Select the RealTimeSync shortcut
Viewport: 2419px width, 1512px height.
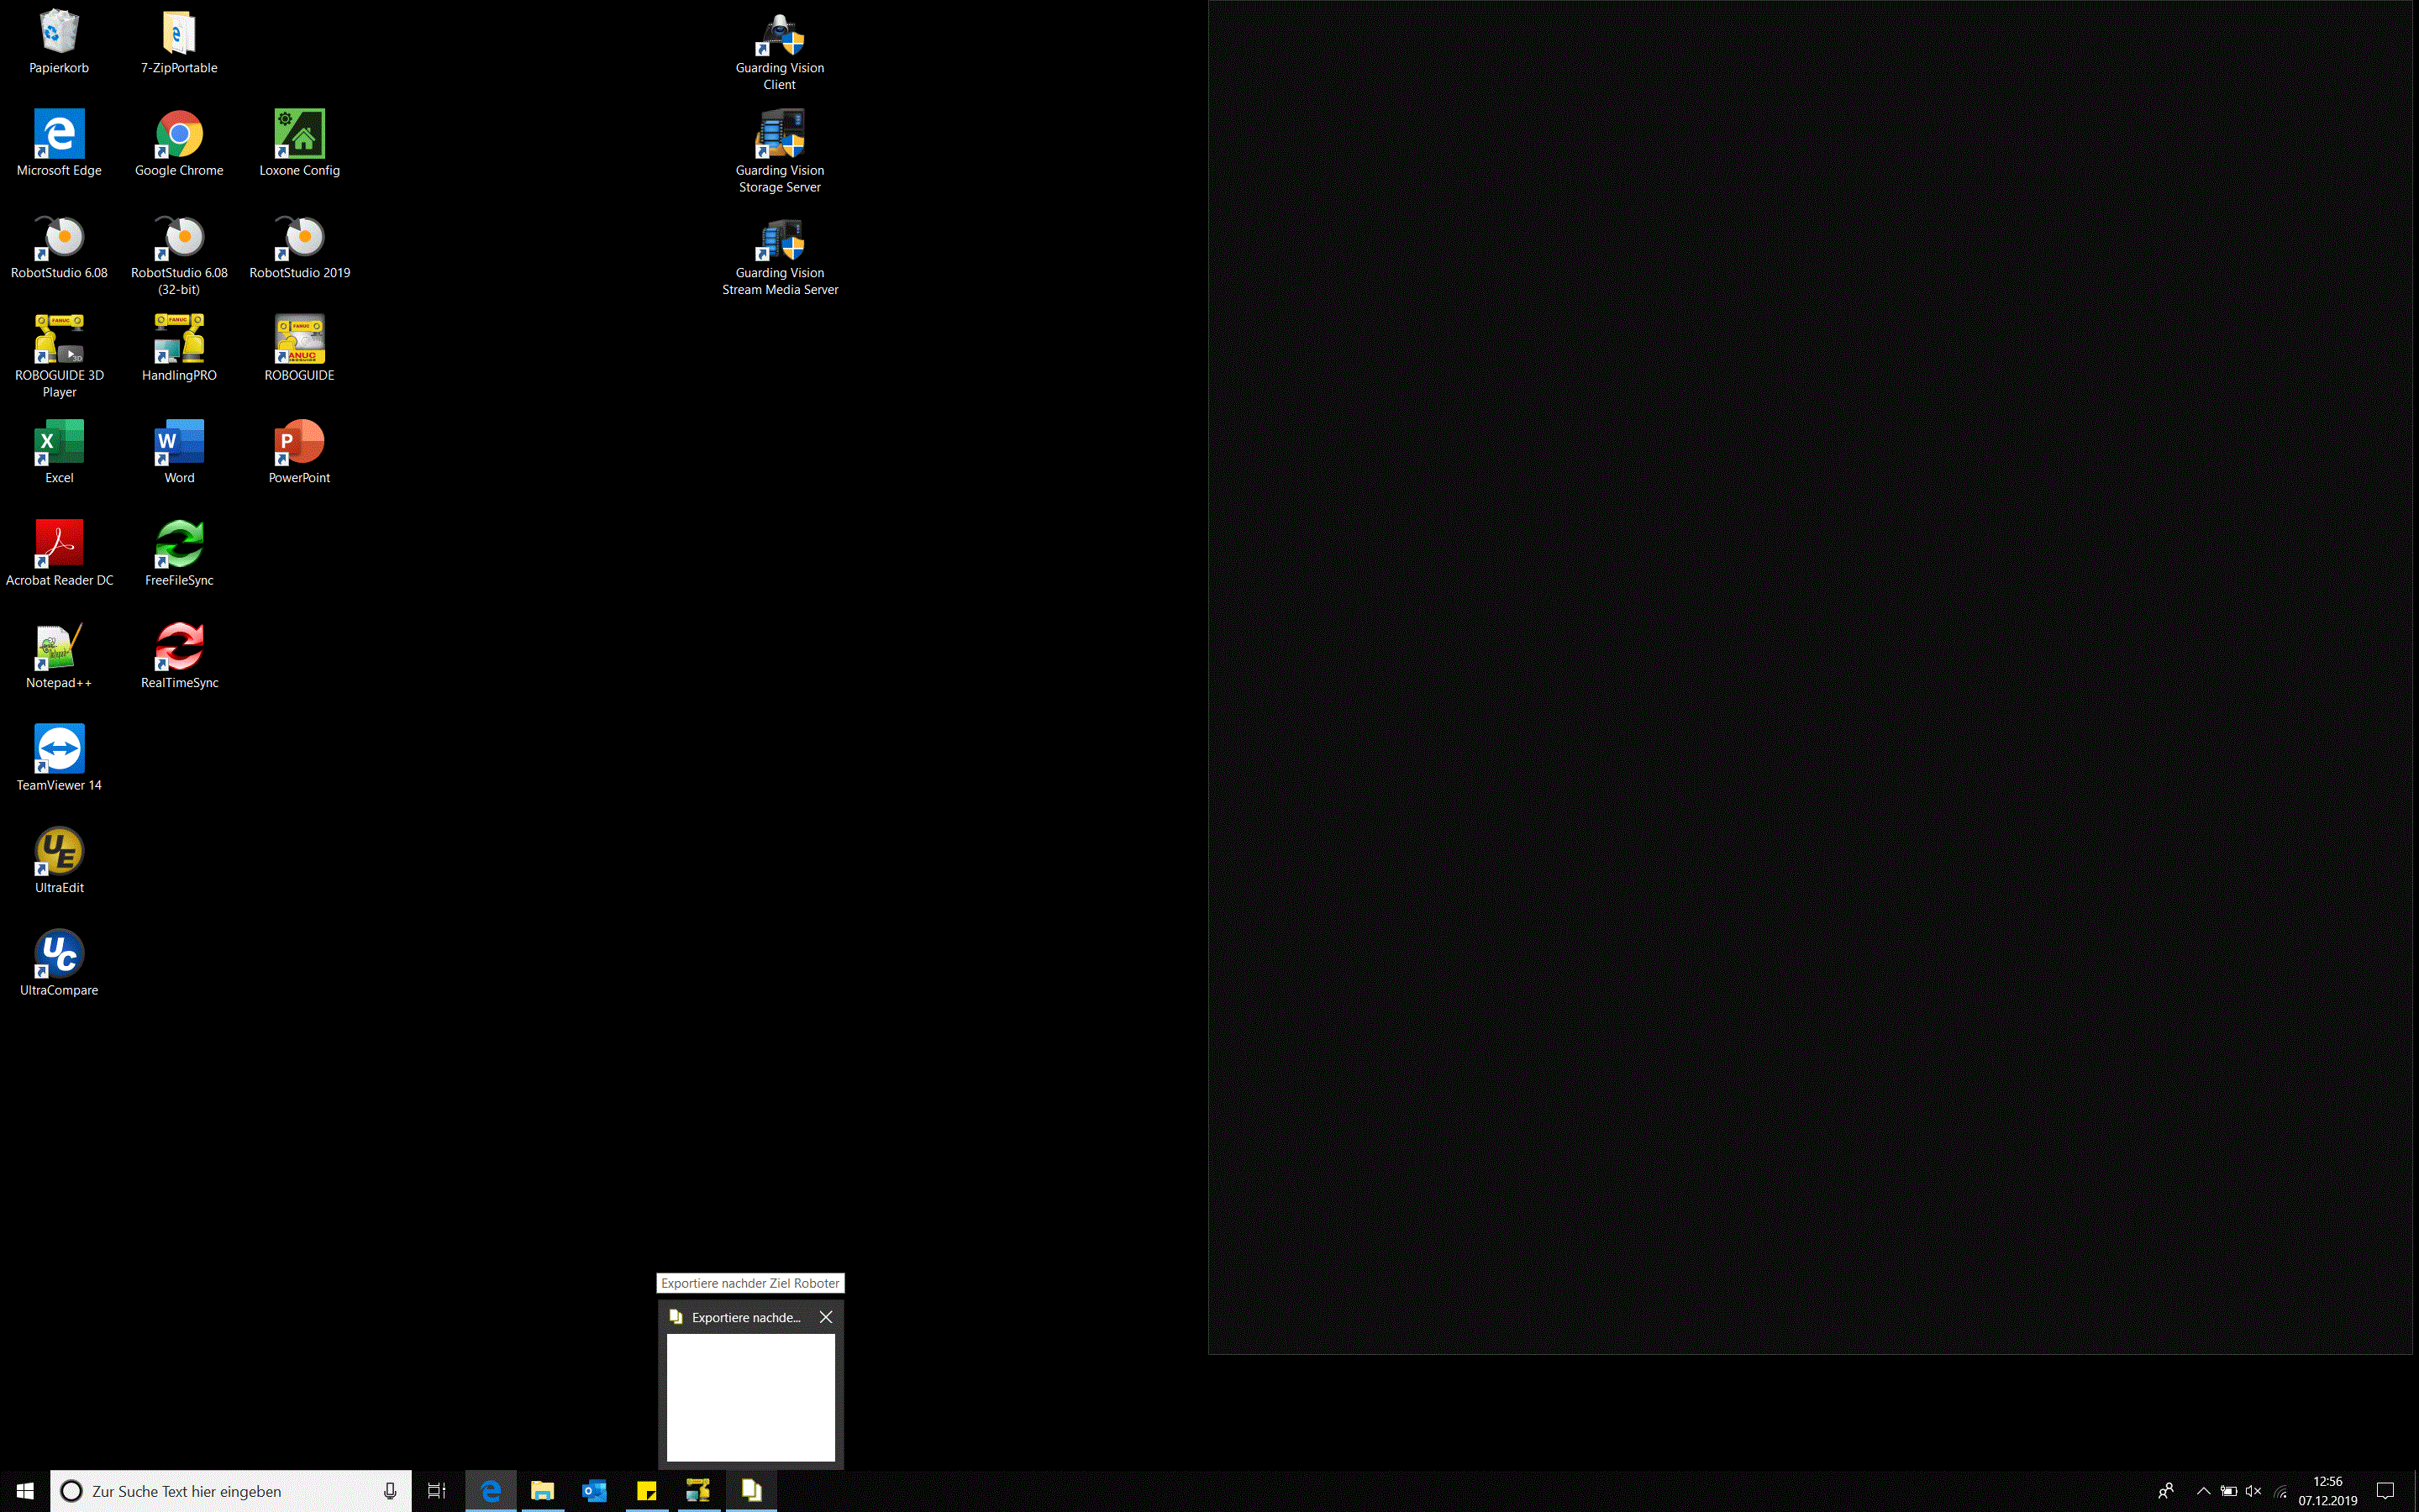point(179,657)
